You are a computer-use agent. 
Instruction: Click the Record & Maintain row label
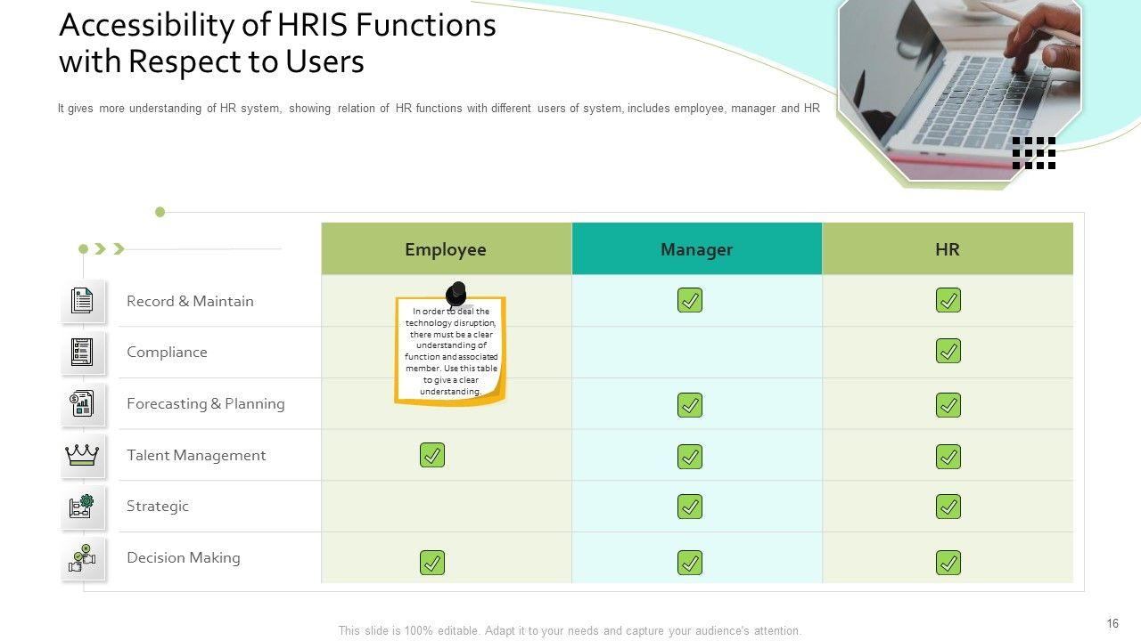click(190, 301)
